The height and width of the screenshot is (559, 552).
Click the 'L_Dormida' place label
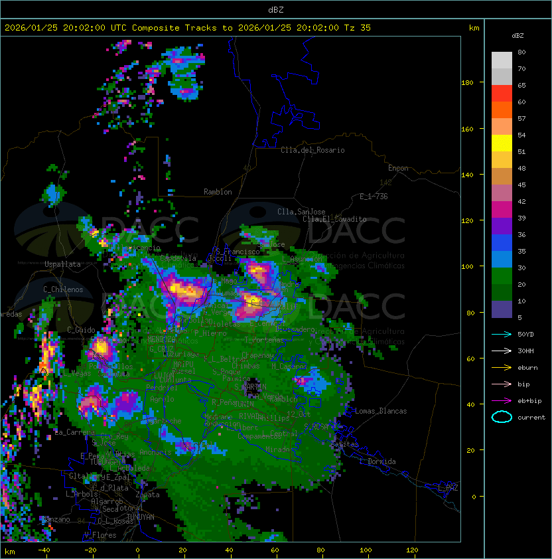378,461
